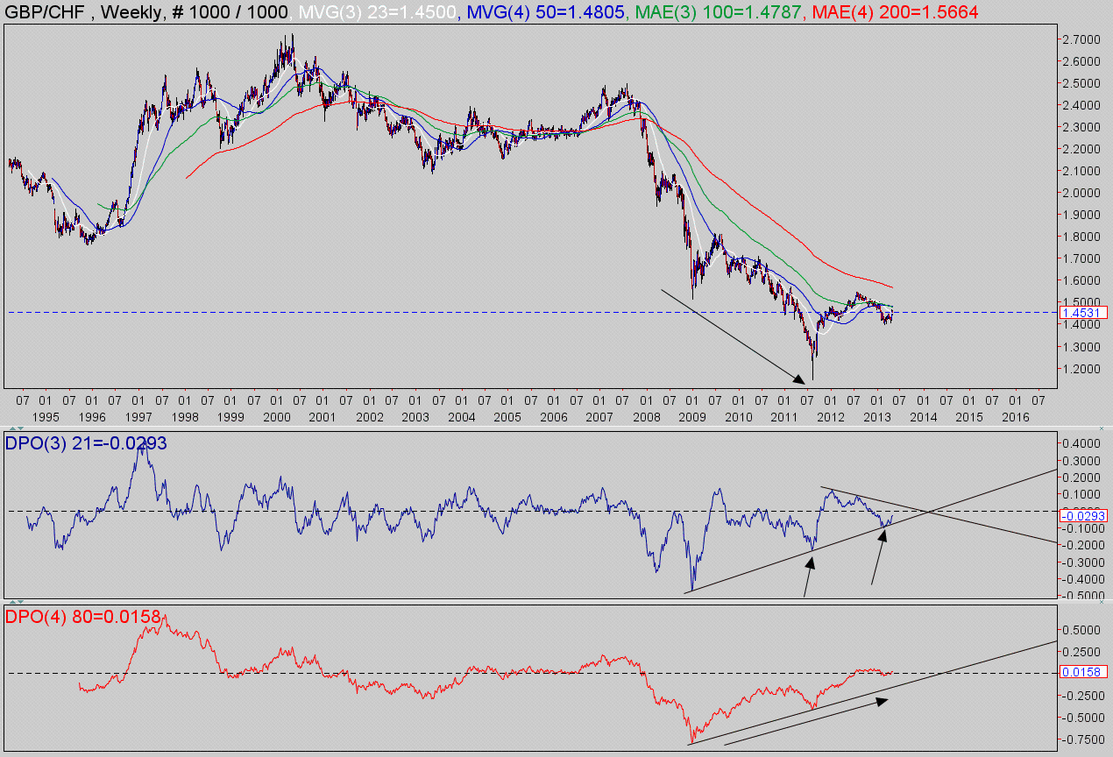Select the 2008 year label on time axis
Screen dimensions: 1113x757
tap(646, 417)
